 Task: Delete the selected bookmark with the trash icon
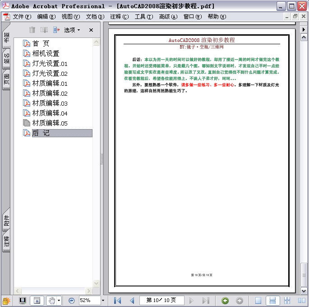32,30
